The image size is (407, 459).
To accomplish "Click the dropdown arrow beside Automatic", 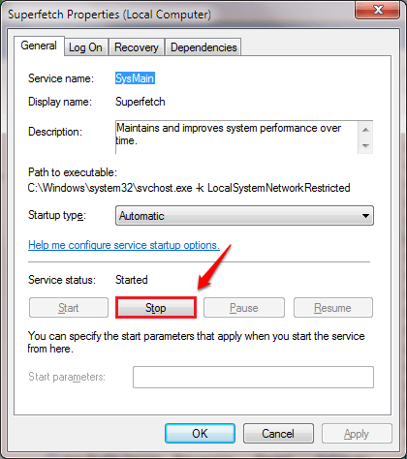I will coord(365,216).
